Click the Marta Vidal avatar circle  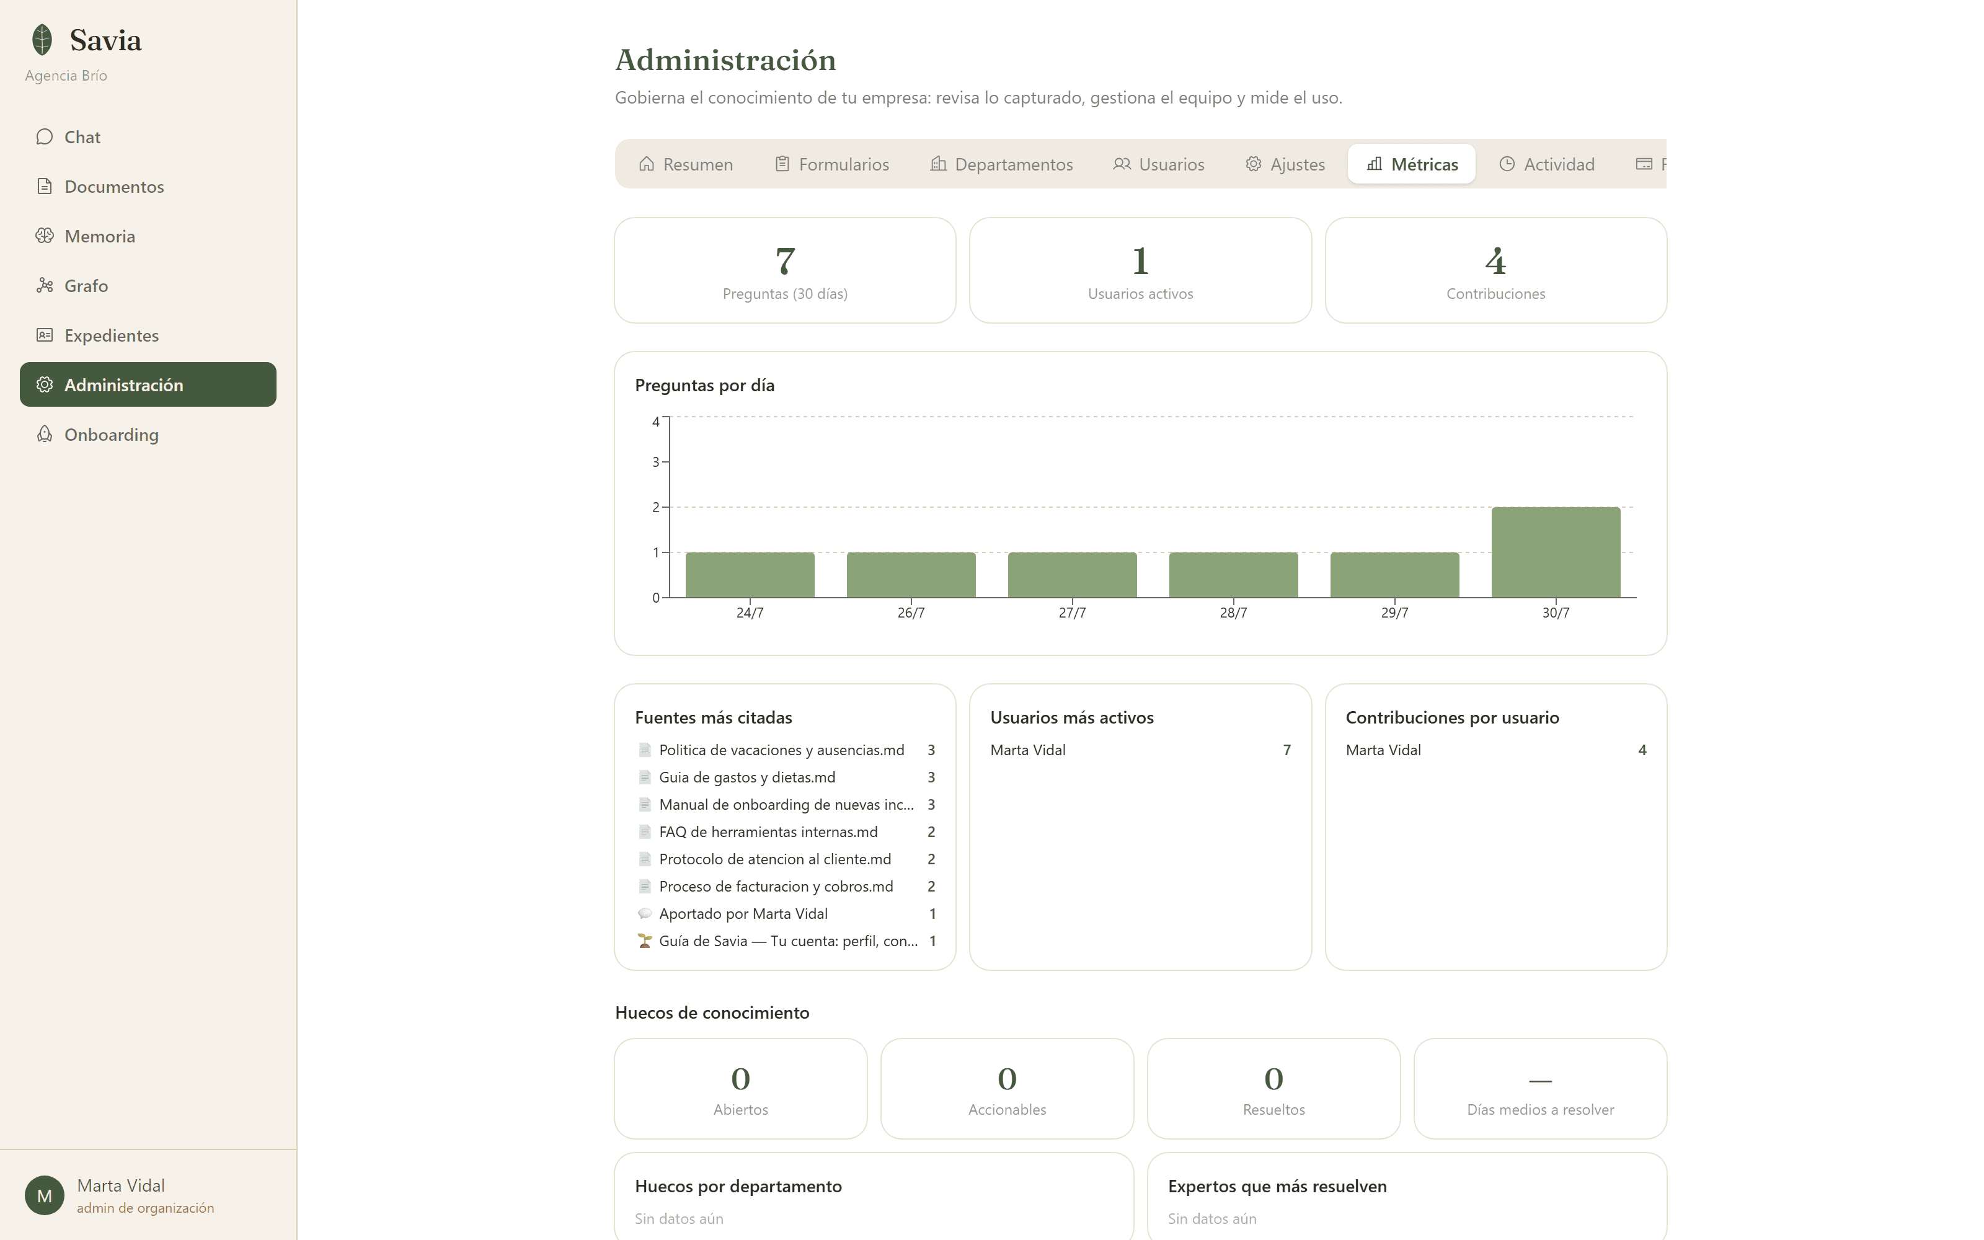[x=44, y=1196]
